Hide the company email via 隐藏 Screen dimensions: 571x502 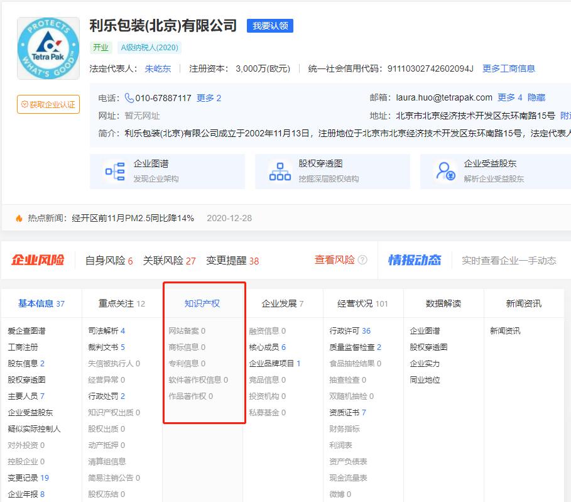click(x=537, y=97)
